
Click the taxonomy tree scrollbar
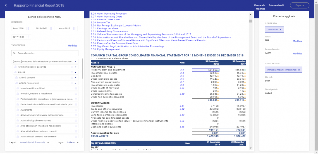(x=82, y=69)
